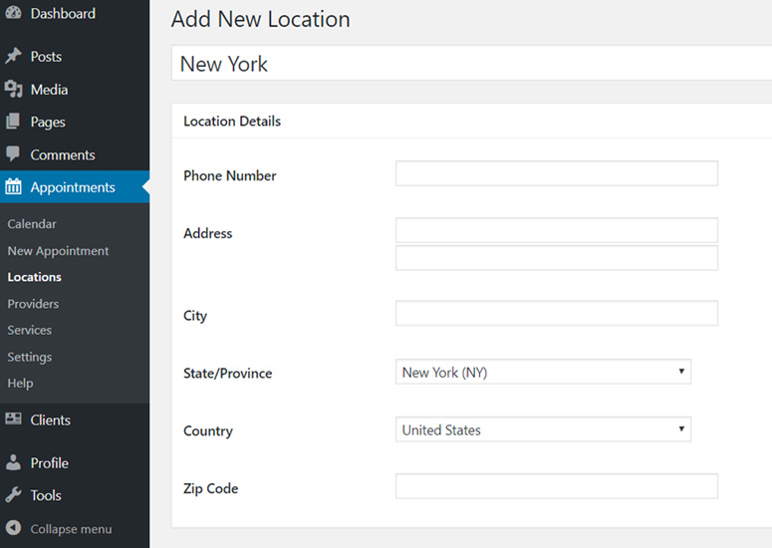The image size is (772, 548).
Task: Open New Appointment submenu link
Action: (x=58, y=251)
